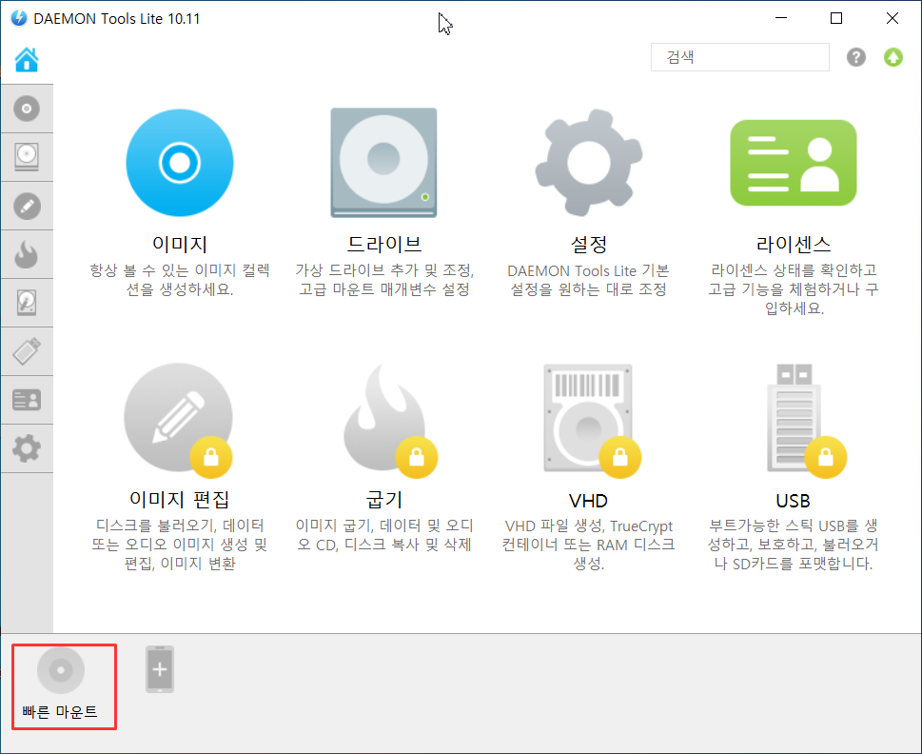Viewport: 922px width, 754px height.
Task: Click the green 라이센스 card icon
Action: click(x=794, y=163)
